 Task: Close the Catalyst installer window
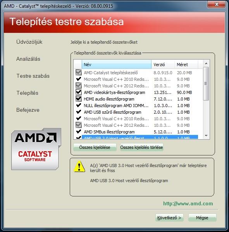click(216, 4)
